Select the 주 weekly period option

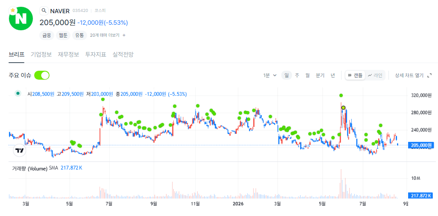pyautogui.click(x=297, y=75)
